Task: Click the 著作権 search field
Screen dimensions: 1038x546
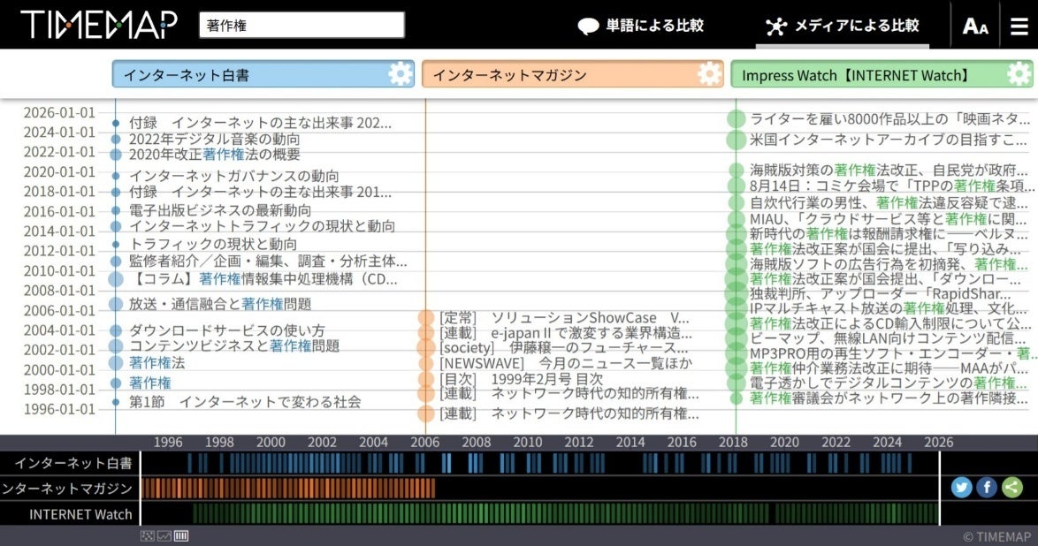Action: point(301,25)
